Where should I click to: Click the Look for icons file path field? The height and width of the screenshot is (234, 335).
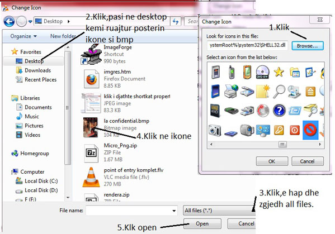(x=247, y=45)
